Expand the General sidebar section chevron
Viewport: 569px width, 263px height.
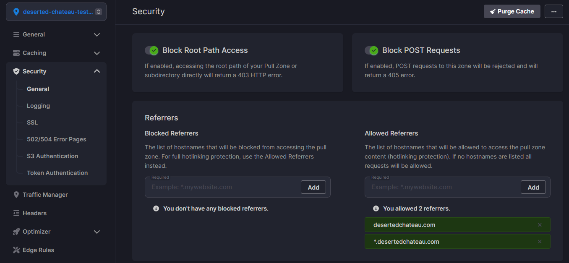point(97,35)
